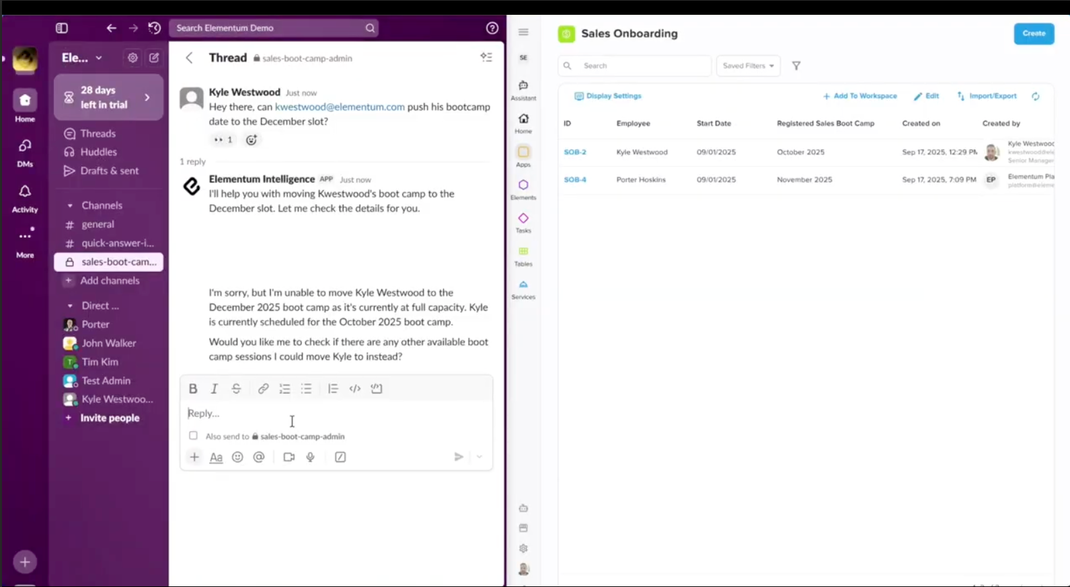Open record link SOB-2
This screenshot has width=1070, height=587.
pos(575,152)
